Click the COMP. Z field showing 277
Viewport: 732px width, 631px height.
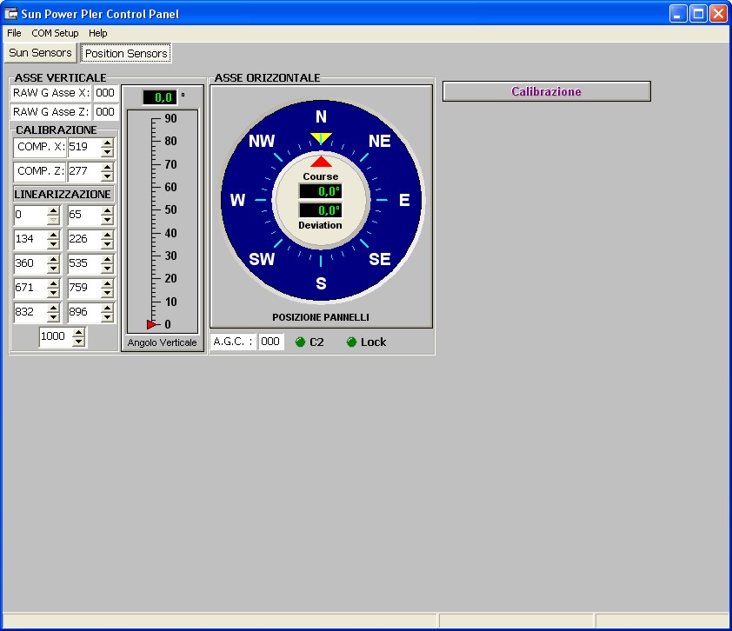coord(84,171)
